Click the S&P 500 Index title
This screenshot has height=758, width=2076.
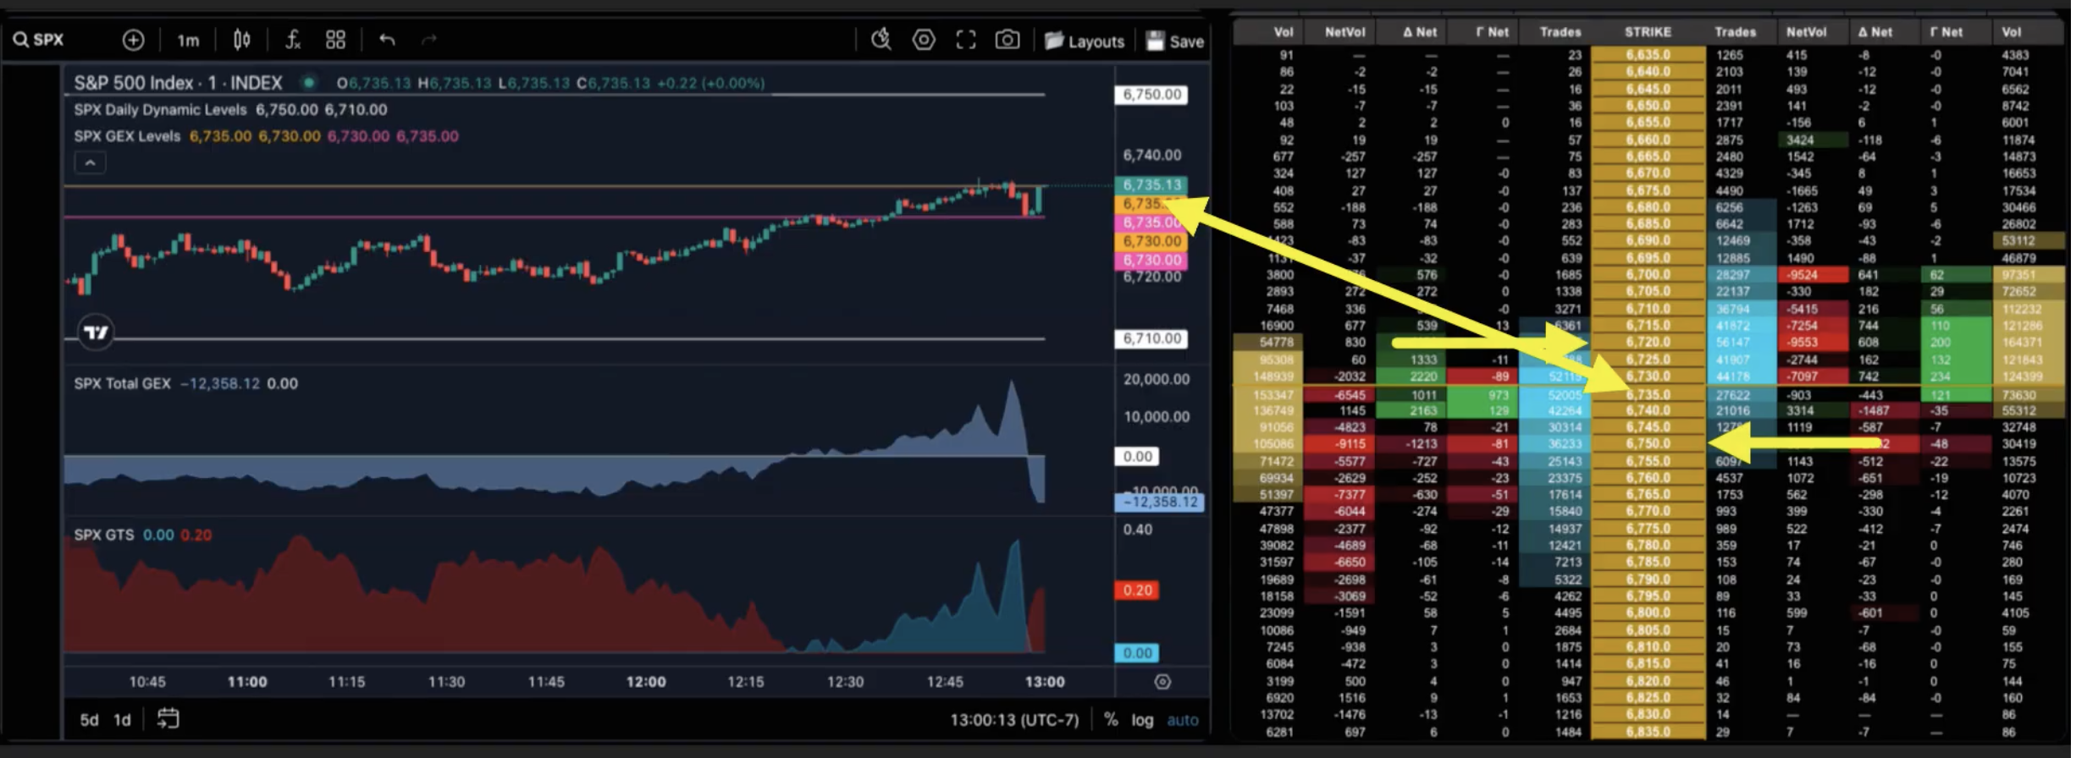[178, 83]
